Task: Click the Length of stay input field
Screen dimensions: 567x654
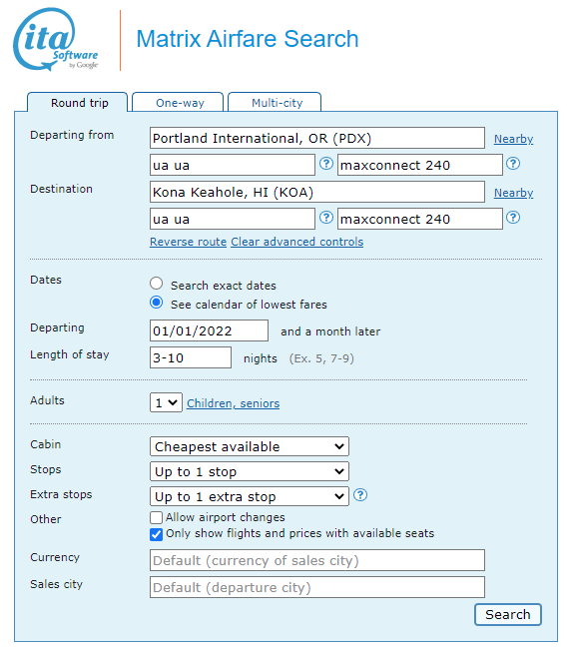Action: [x=191, y=357]
